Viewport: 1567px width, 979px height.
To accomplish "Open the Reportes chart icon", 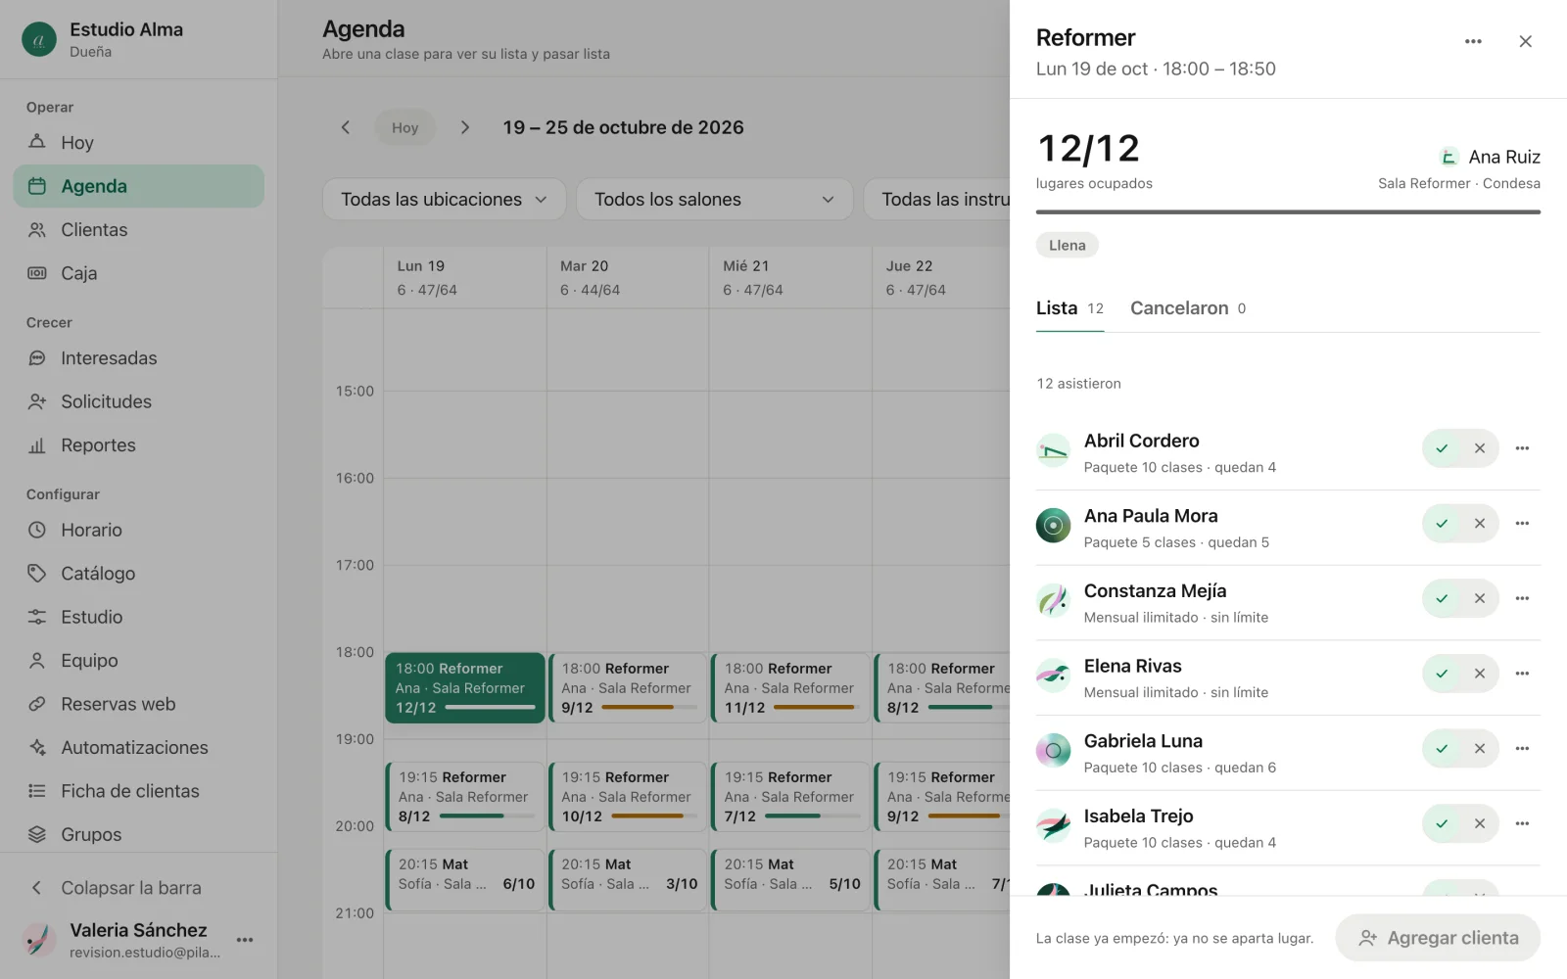I will point(37,445).
